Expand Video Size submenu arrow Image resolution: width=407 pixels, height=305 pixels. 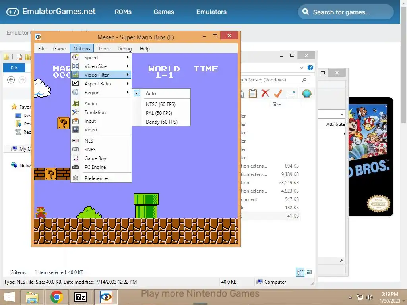coord(128,66)
